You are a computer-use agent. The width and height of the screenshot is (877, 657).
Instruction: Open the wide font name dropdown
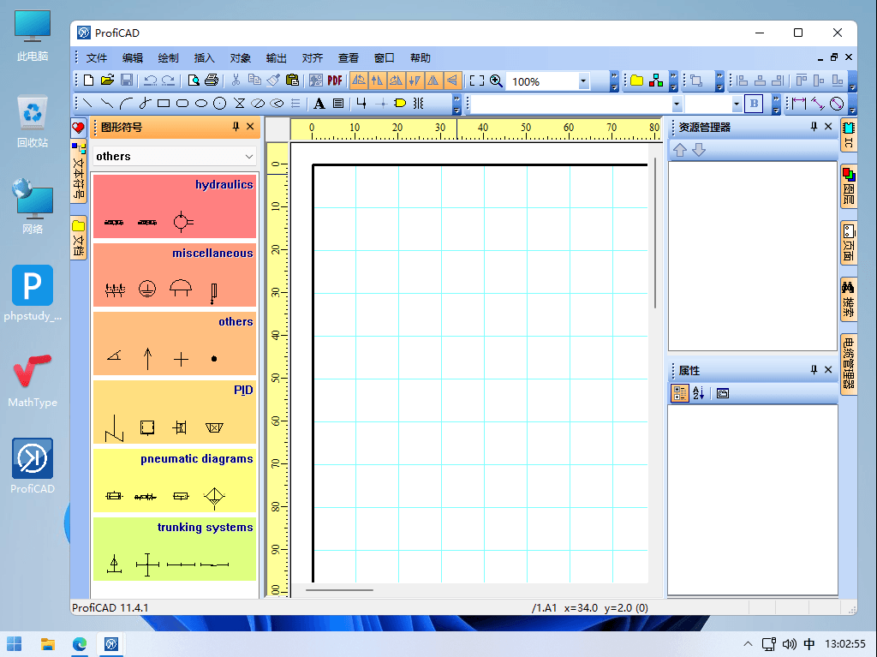click(x=677, y=104)
